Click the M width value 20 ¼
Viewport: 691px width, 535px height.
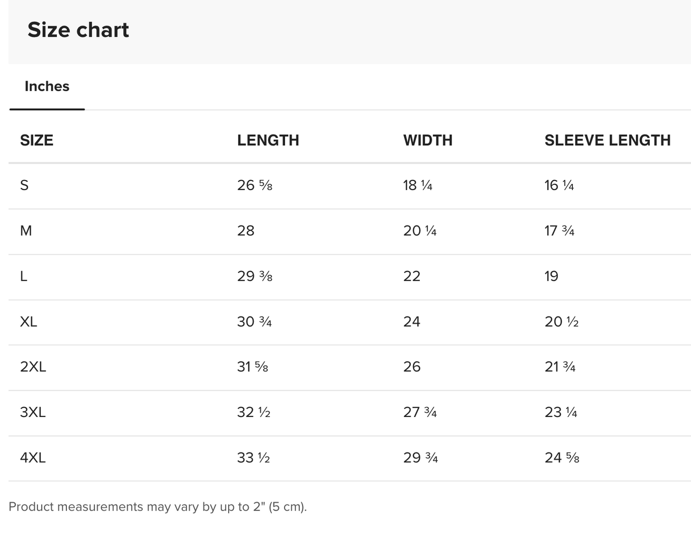pos(419,231)
